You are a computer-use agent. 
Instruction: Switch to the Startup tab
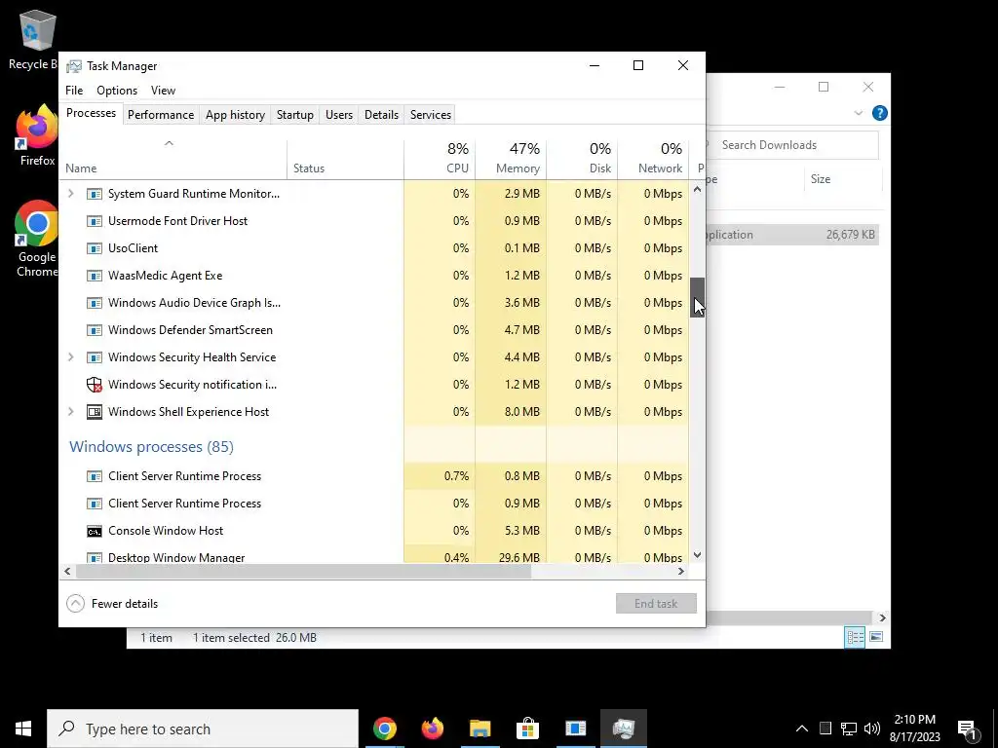pyautogui.click(x=294, y=115)
